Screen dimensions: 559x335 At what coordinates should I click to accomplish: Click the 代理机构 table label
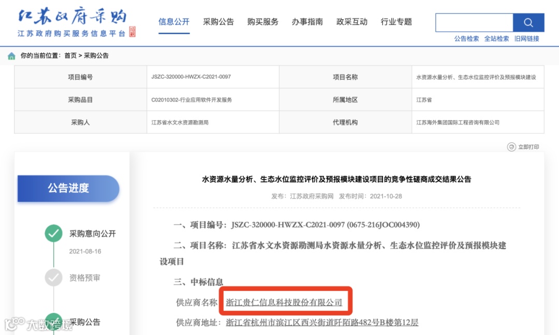pos(345,122)
